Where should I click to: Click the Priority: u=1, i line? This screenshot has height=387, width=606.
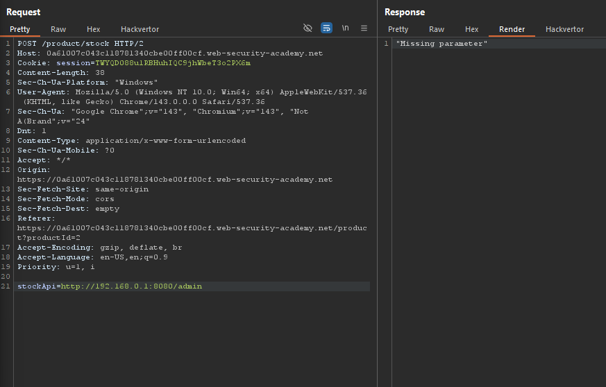(56, 267)
